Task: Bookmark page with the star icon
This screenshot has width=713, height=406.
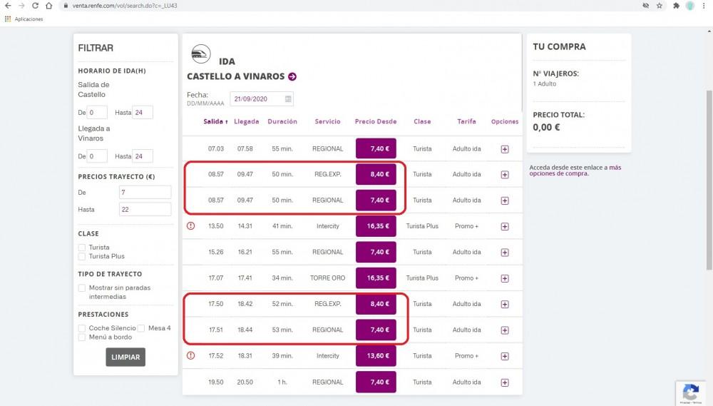Action: [660, 6]
